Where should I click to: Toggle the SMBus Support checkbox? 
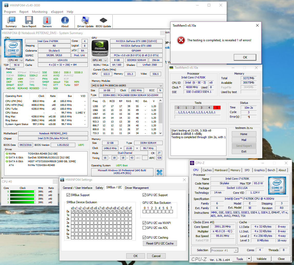68,195
